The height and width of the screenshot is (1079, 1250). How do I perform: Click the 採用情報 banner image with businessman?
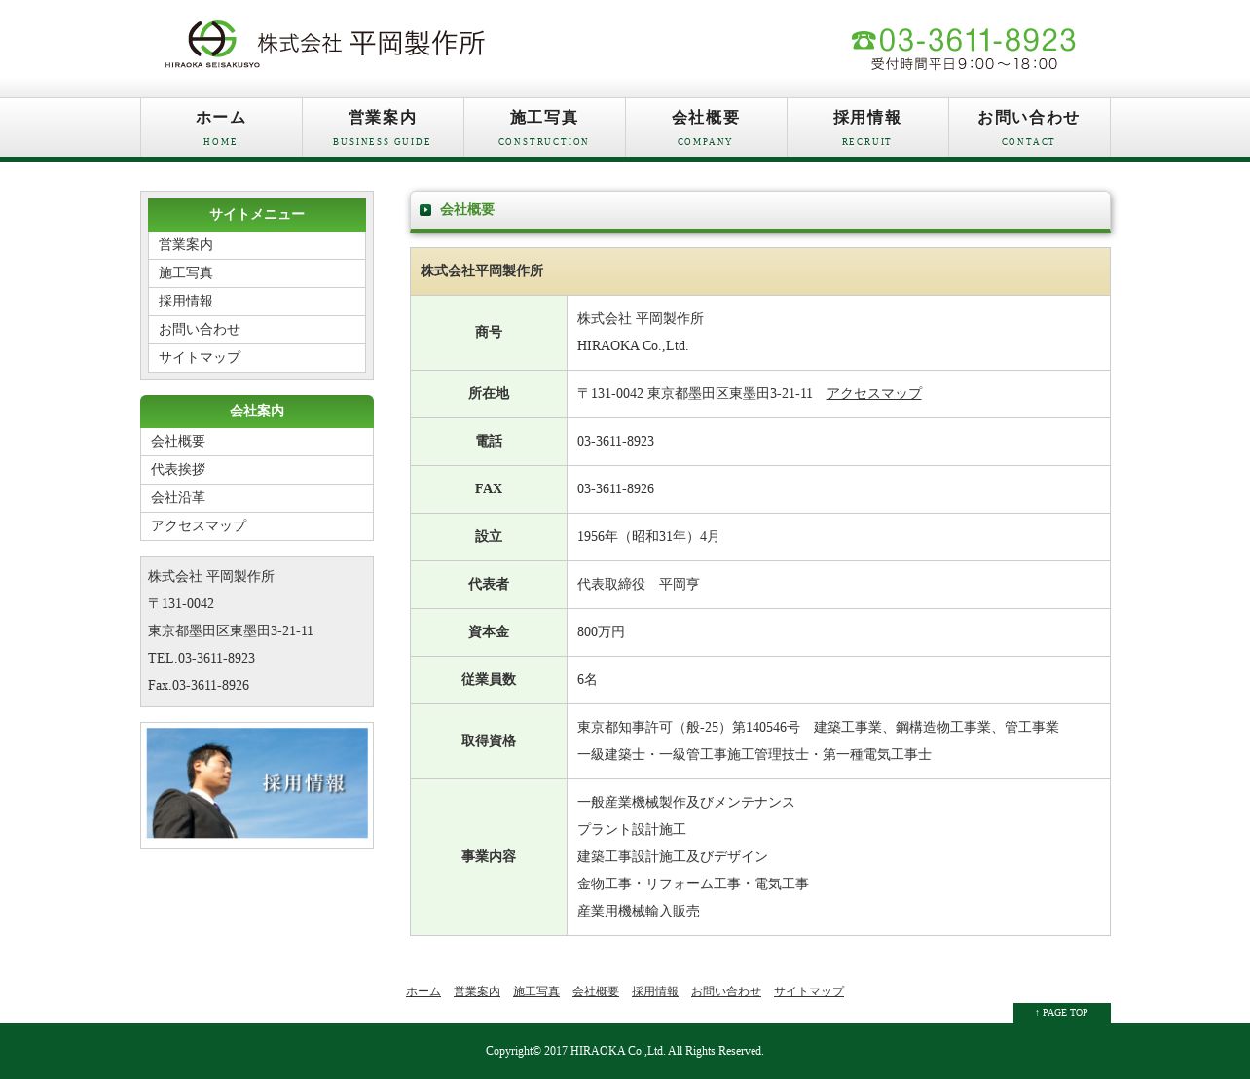257,783
